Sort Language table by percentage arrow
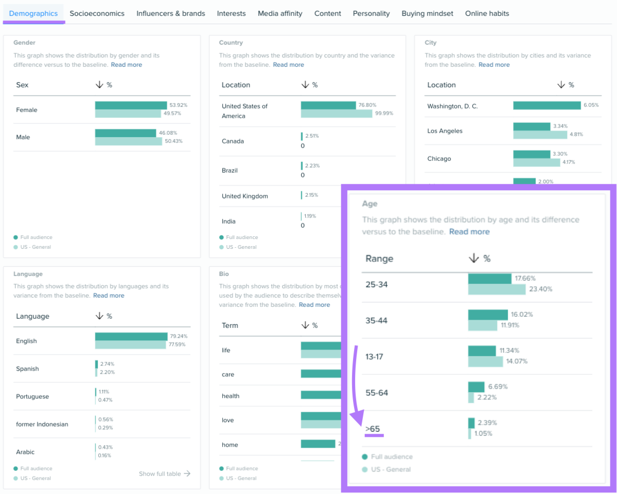This screenshot has height=494, width=617. tap(99, 316)
